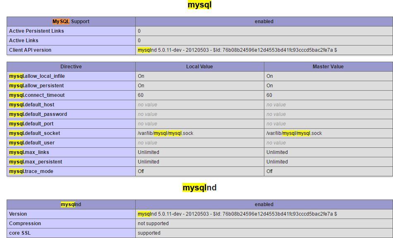
Task: Click the Client API version mysqlnd 5.0.11-dev value
Action: (237, 50)
